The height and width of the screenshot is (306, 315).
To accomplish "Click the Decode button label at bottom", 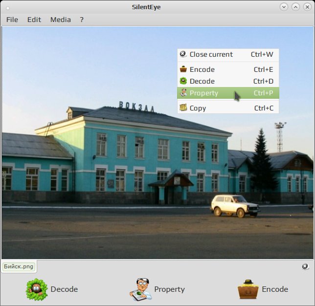I will (64, 289).
